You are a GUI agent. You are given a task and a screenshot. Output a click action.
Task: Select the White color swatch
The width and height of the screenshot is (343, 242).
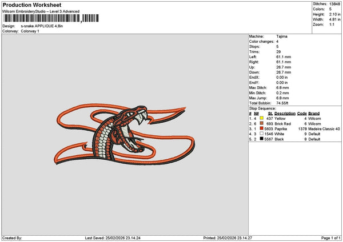point(262,134)
